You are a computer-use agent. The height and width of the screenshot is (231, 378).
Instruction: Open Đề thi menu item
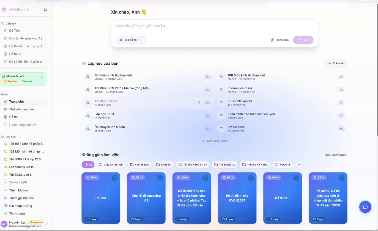coord(24,117)
